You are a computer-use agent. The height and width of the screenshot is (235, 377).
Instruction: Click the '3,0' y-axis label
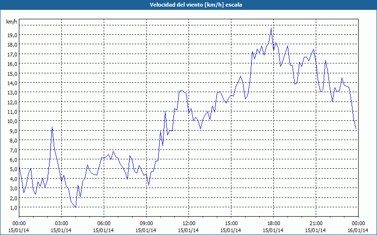click(13, 188)
